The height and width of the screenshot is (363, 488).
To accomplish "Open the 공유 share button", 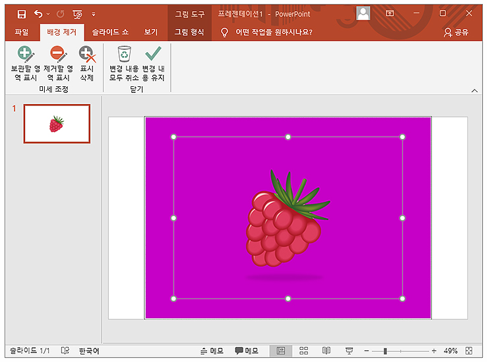I will (456, 32).
